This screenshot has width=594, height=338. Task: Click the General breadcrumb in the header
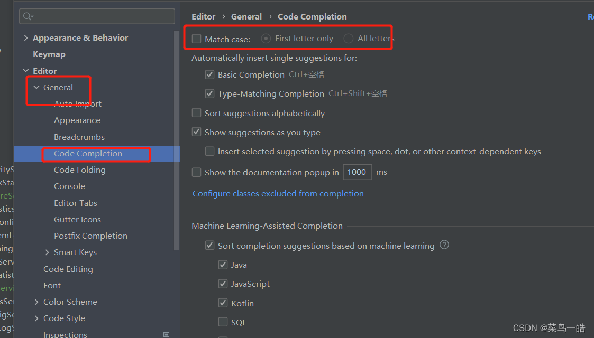pyautogui.click(x=246, y=17)
